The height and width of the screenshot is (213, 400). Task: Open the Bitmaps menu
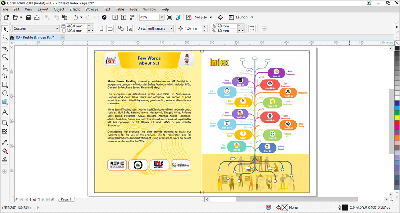point(92,9)
